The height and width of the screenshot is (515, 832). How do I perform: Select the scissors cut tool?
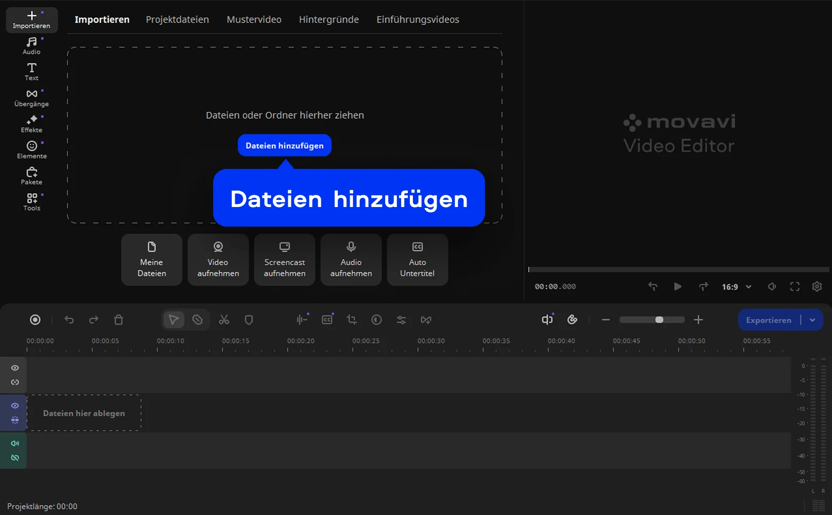[224, 320]
